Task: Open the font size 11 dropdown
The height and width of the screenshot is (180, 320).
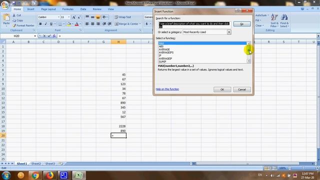Action: [69, 17]
